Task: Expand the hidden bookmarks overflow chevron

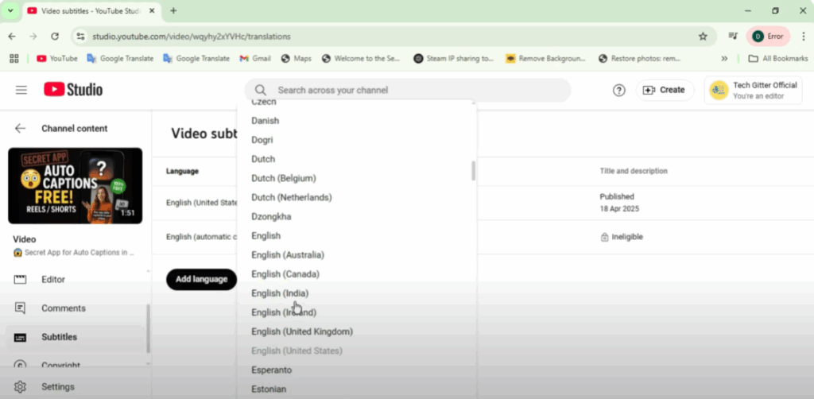Action: tap(724, 59)
